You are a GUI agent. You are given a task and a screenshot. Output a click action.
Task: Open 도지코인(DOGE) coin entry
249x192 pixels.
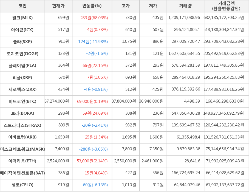click(x=22, y=53)
